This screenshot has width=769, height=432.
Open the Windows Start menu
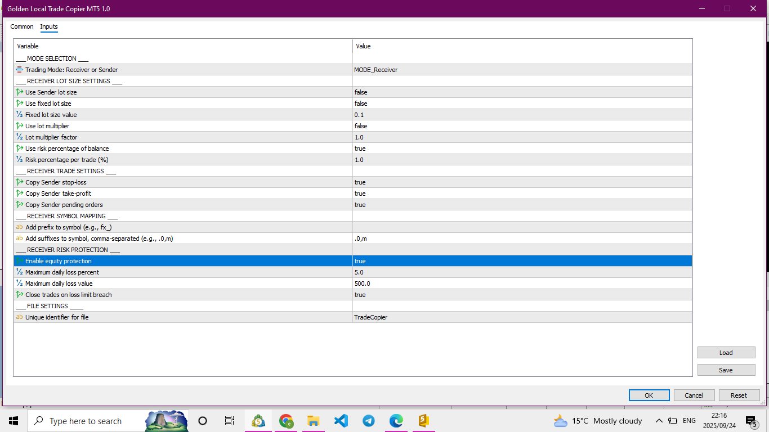(x=14, y=421)
